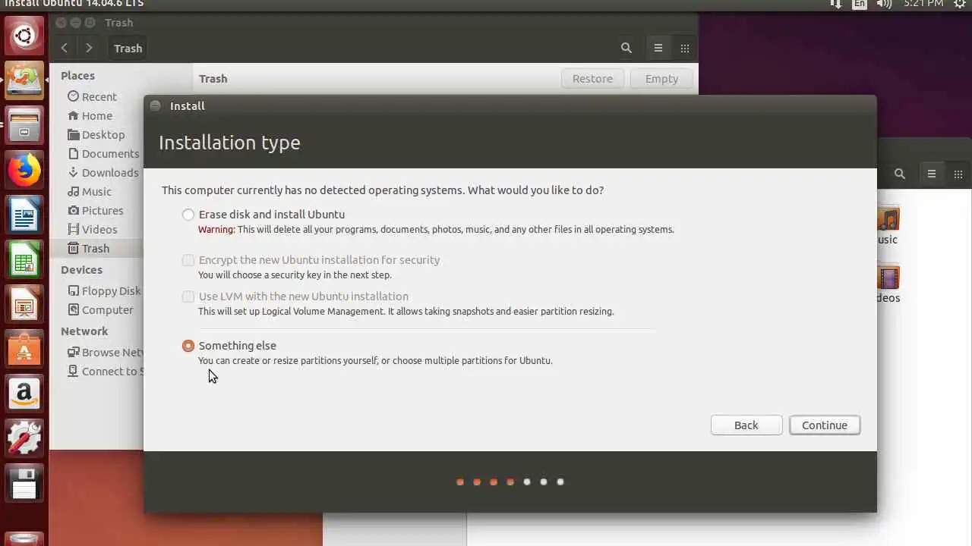Open the network indicator in top panel
Image resolution: width=972 pixels, height=546 pixels.
(x=836, y=4)
